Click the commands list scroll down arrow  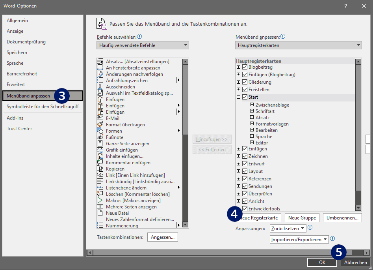pos(185,225)
